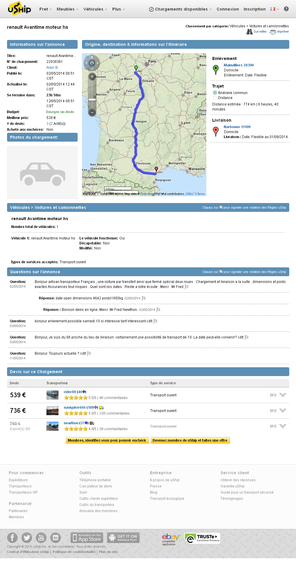Click the help question mark icon

pyautogui.click(x=286, y=9)
